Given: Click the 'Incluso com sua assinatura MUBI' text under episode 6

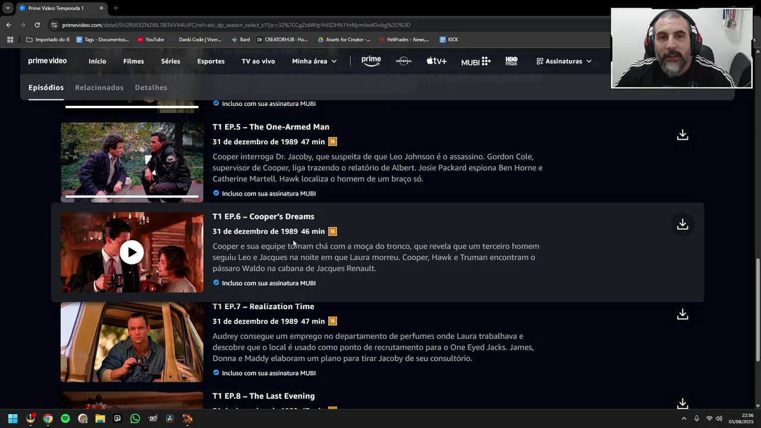Looking at the screenshot, I should click(x=269, y=283).
